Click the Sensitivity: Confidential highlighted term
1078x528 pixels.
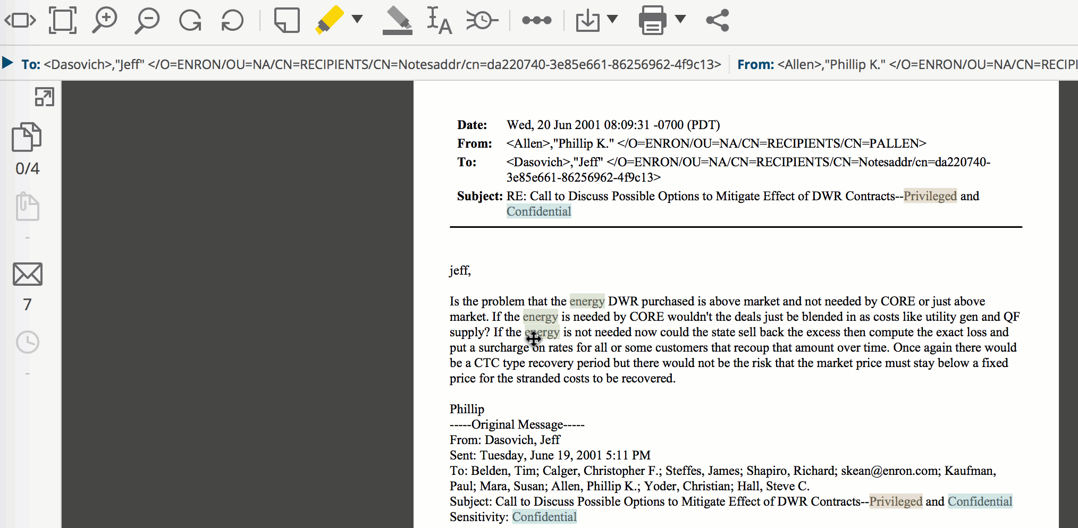pos(544,517)
